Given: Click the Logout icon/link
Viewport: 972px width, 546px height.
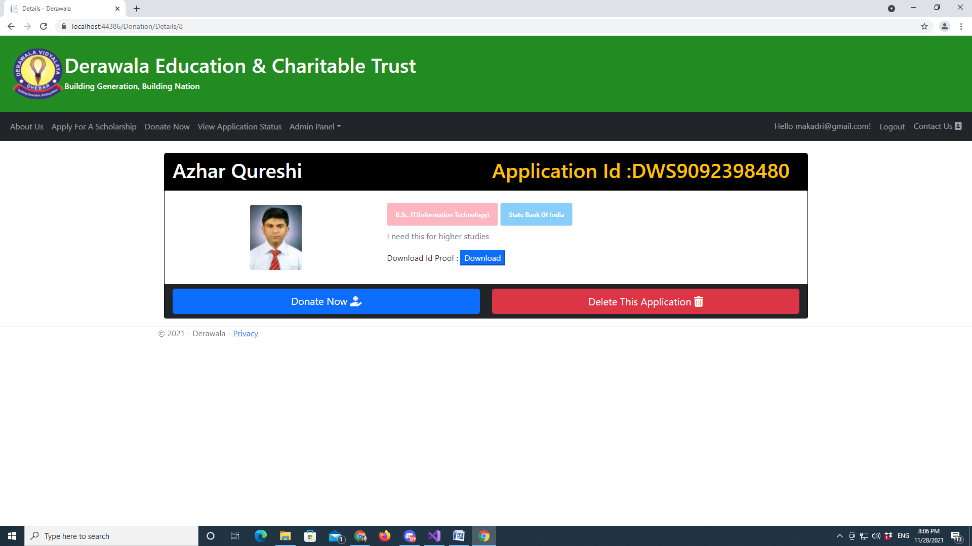Looking at the screenshot, I should pos(892,126).
